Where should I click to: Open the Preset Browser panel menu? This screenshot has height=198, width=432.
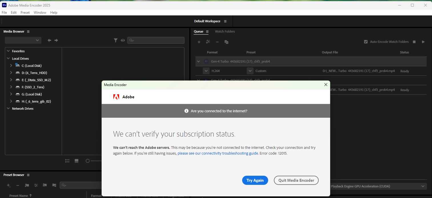pos(28,175)
